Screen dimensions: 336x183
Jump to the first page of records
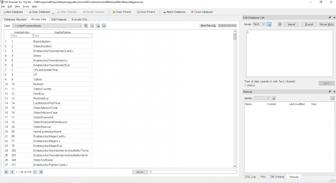click(x=6, y=172)
